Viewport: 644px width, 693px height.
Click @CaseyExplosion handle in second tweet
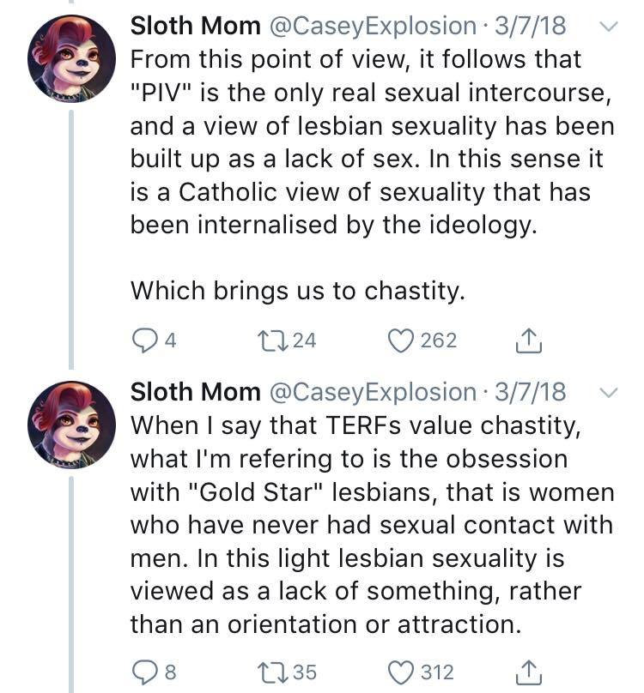click(x=371, y=392)
